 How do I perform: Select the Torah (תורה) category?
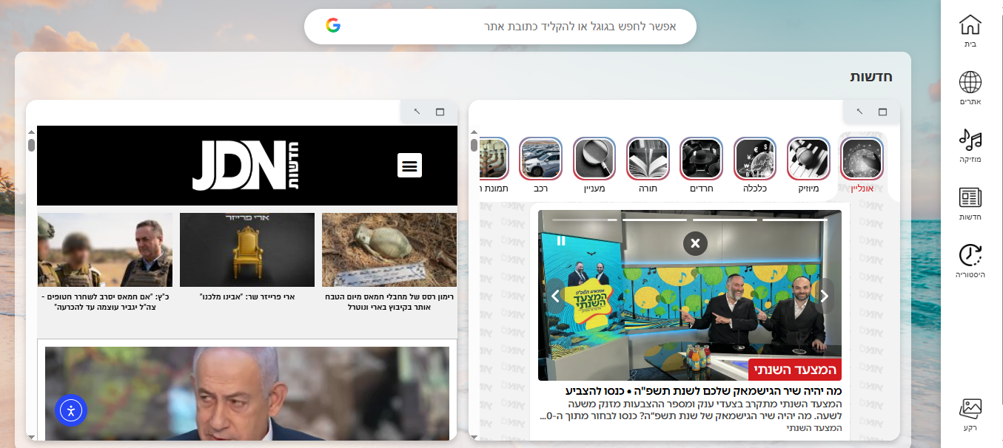pyautogui.click(x=648, y=159)
